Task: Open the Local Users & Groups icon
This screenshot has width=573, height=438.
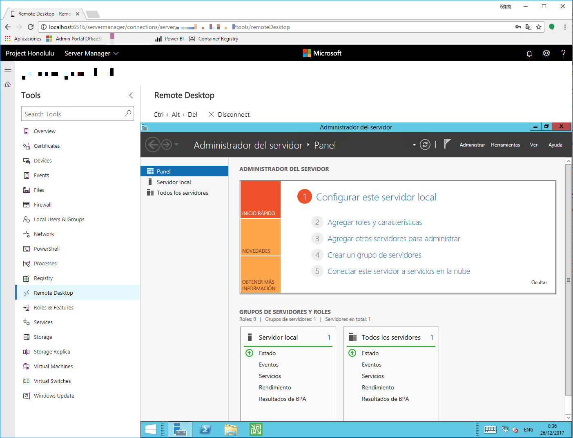Action: 27,220
